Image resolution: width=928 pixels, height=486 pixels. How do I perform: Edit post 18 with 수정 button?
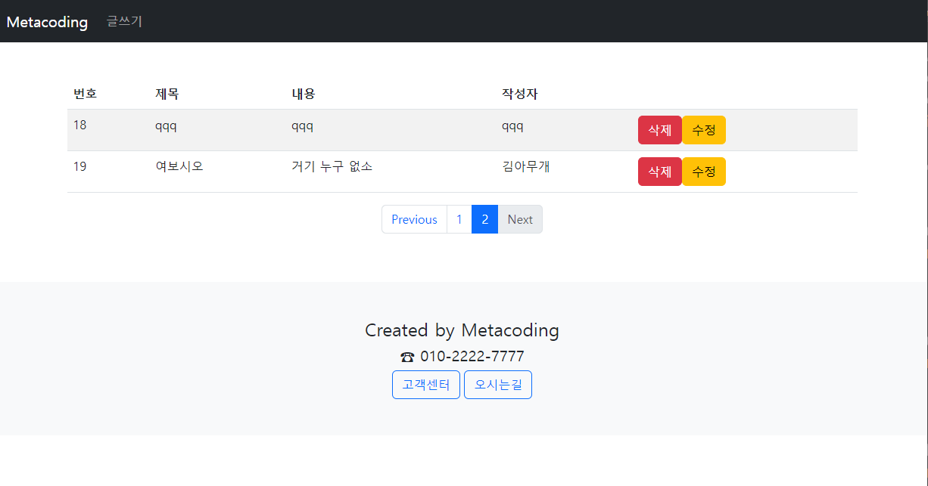coord(704,130)
